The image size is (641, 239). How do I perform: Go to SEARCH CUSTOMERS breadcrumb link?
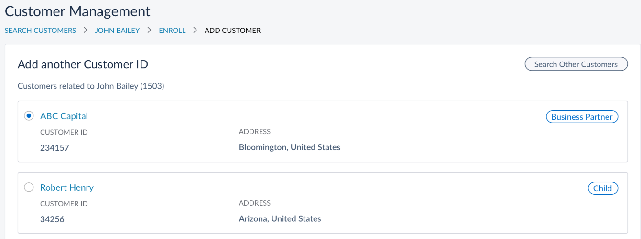click(40, 31)
